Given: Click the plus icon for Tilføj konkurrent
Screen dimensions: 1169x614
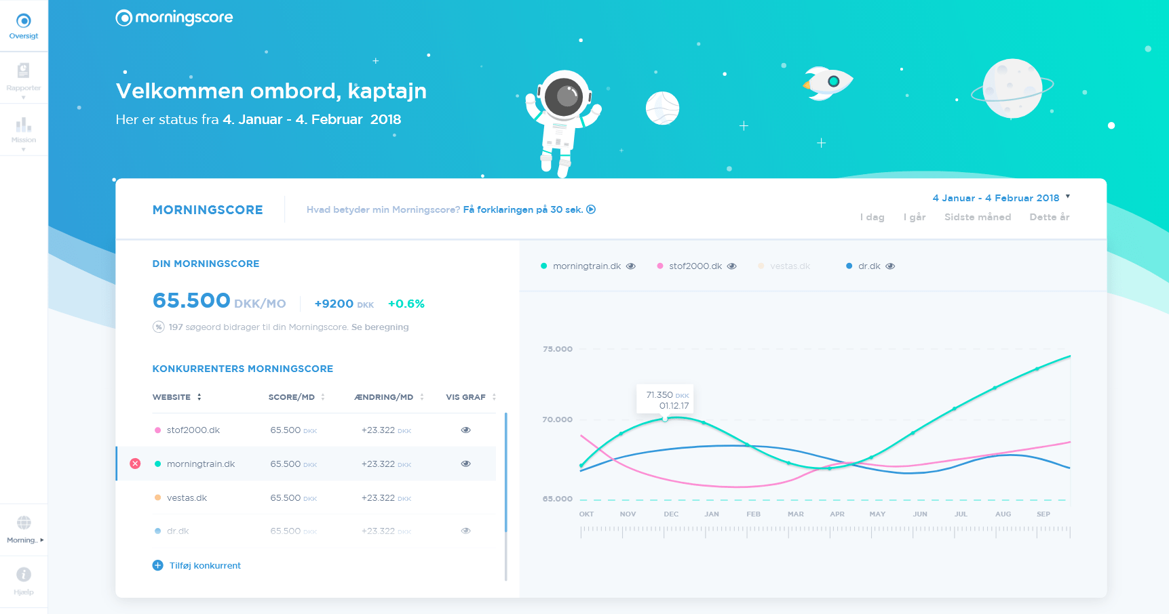Looking at the screenshot, I should point(157,565).
